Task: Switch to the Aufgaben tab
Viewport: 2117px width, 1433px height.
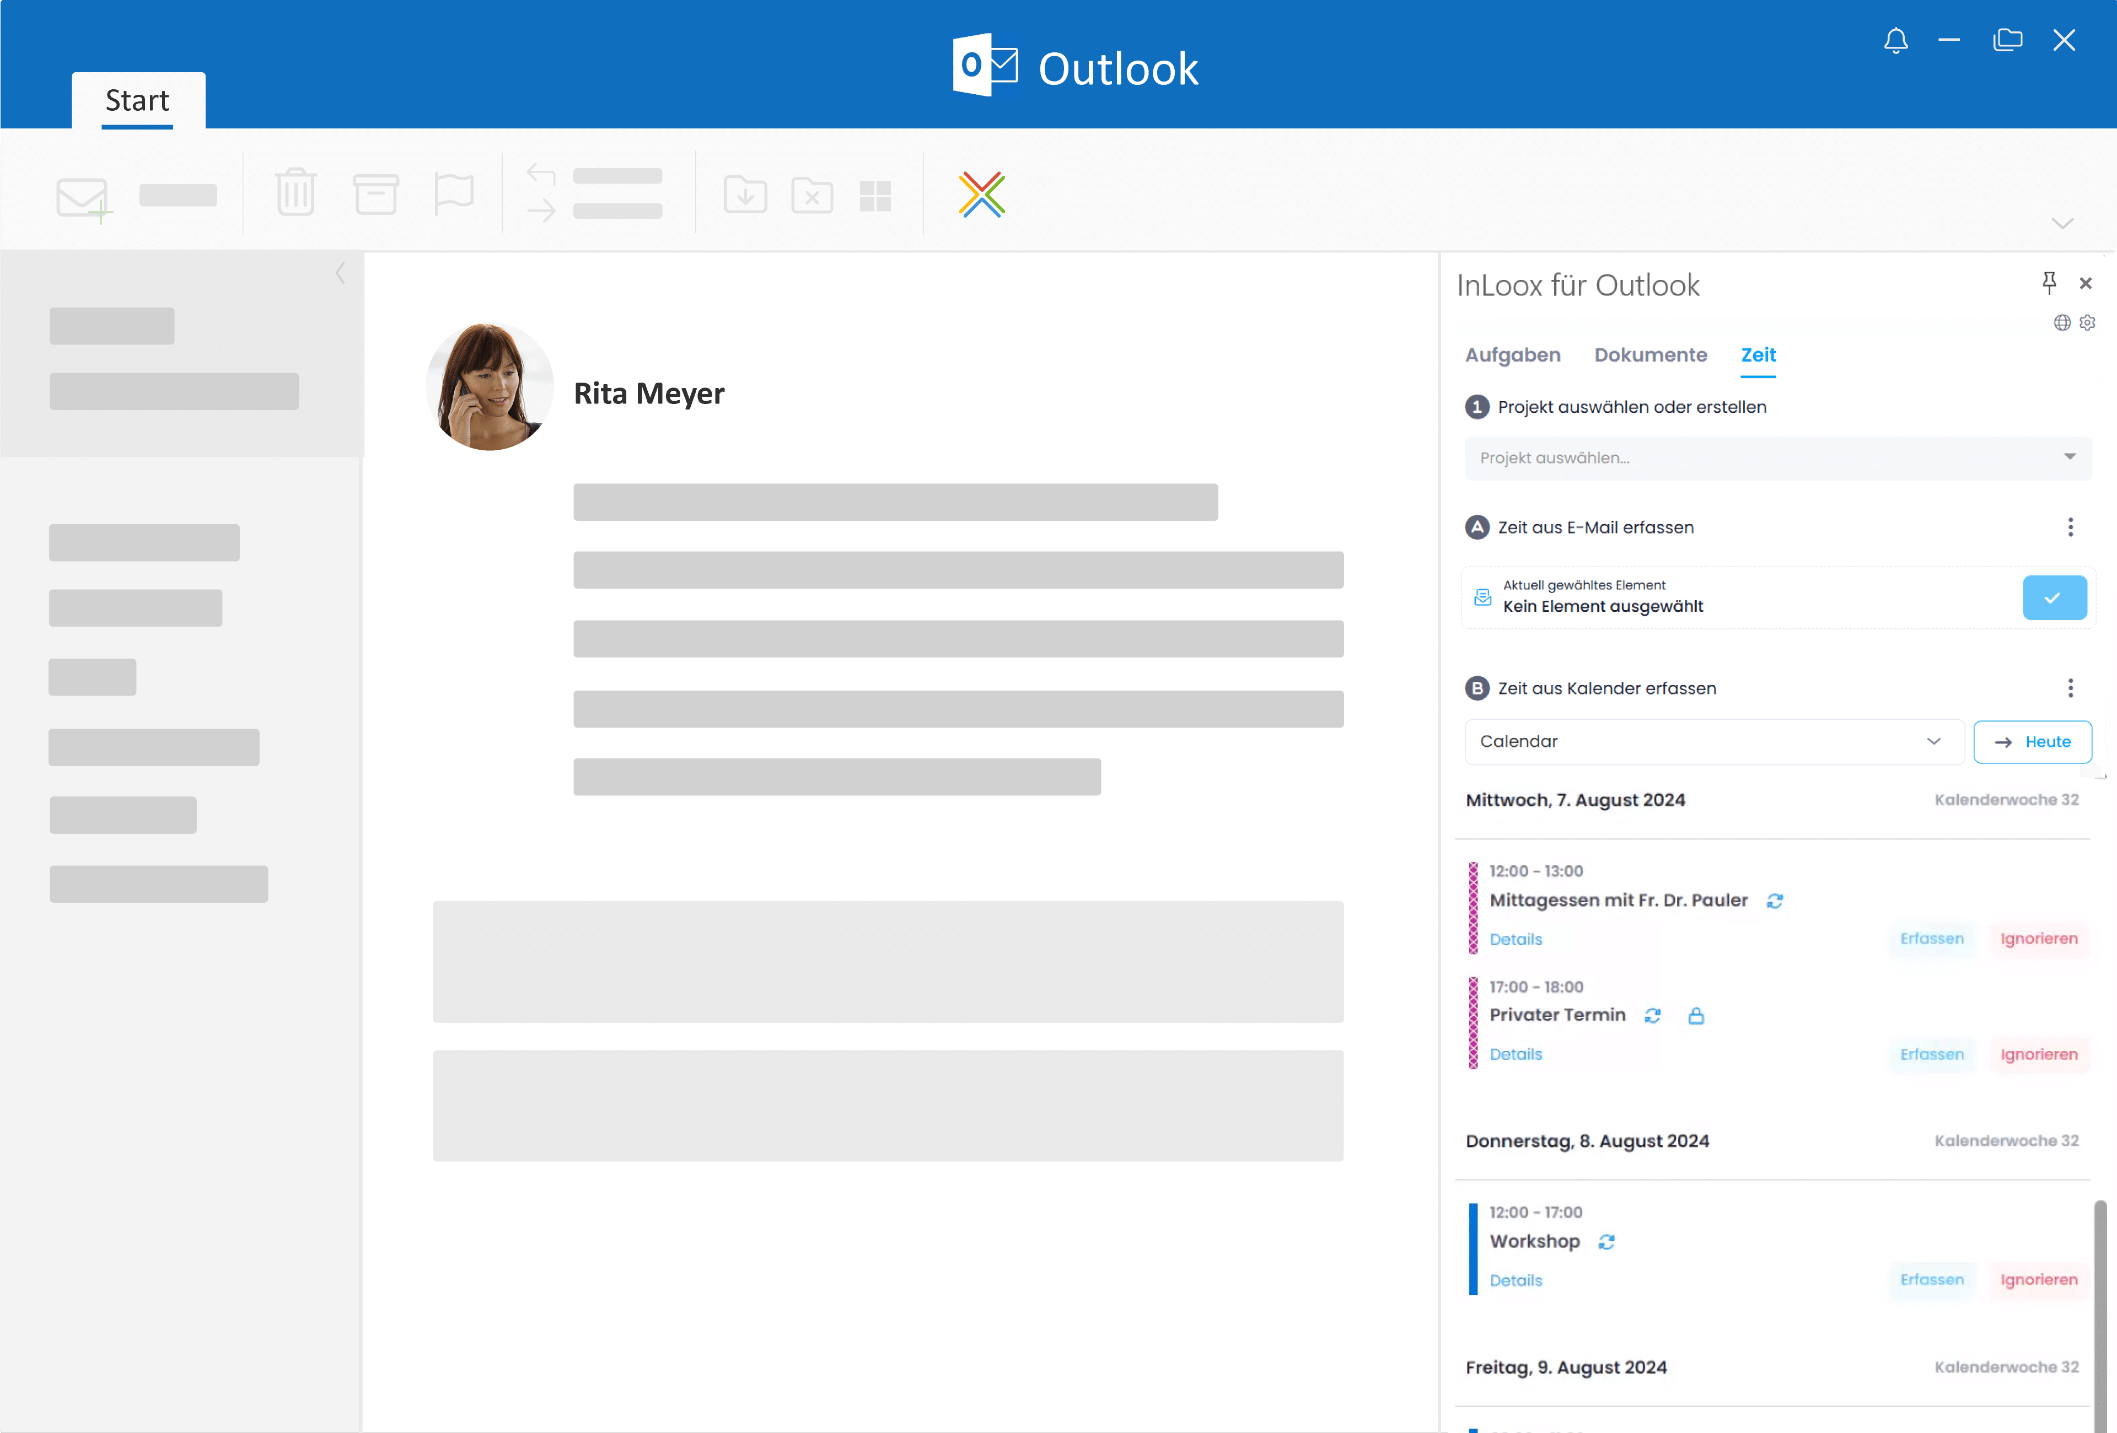Action: (1513, 355)
